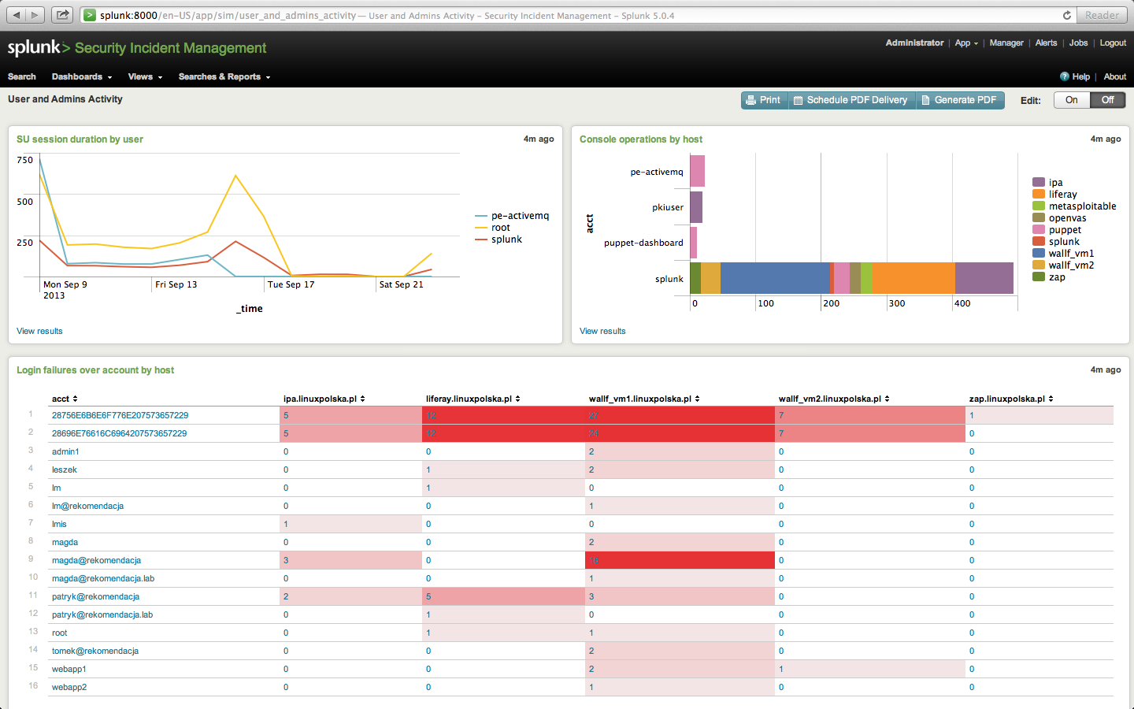This screenshot has height=709, width=1134.
Task: View results for Console operations chart
Action: tap(602, 331)
